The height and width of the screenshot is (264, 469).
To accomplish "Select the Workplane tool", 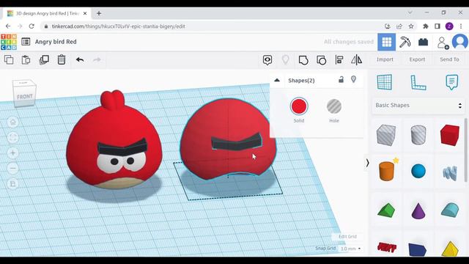I will [x=384, y=82].
